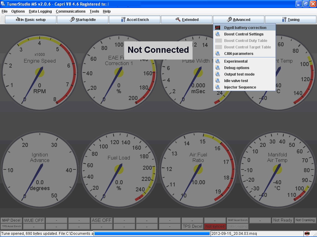Viewport: 317px width, 237px height.
Task: Click the ASE OFF indicator
Action: (102, 220)
